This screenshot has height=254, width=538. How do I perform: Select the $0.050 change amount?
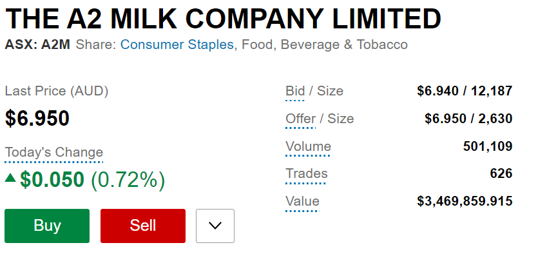pyautogui.click(x=52, y=179)
